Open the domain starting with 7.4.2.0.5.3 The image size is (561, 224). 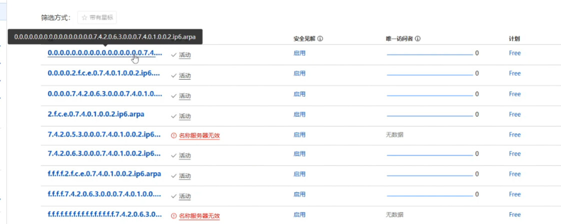pyautogui.click(x=104, y=135)
